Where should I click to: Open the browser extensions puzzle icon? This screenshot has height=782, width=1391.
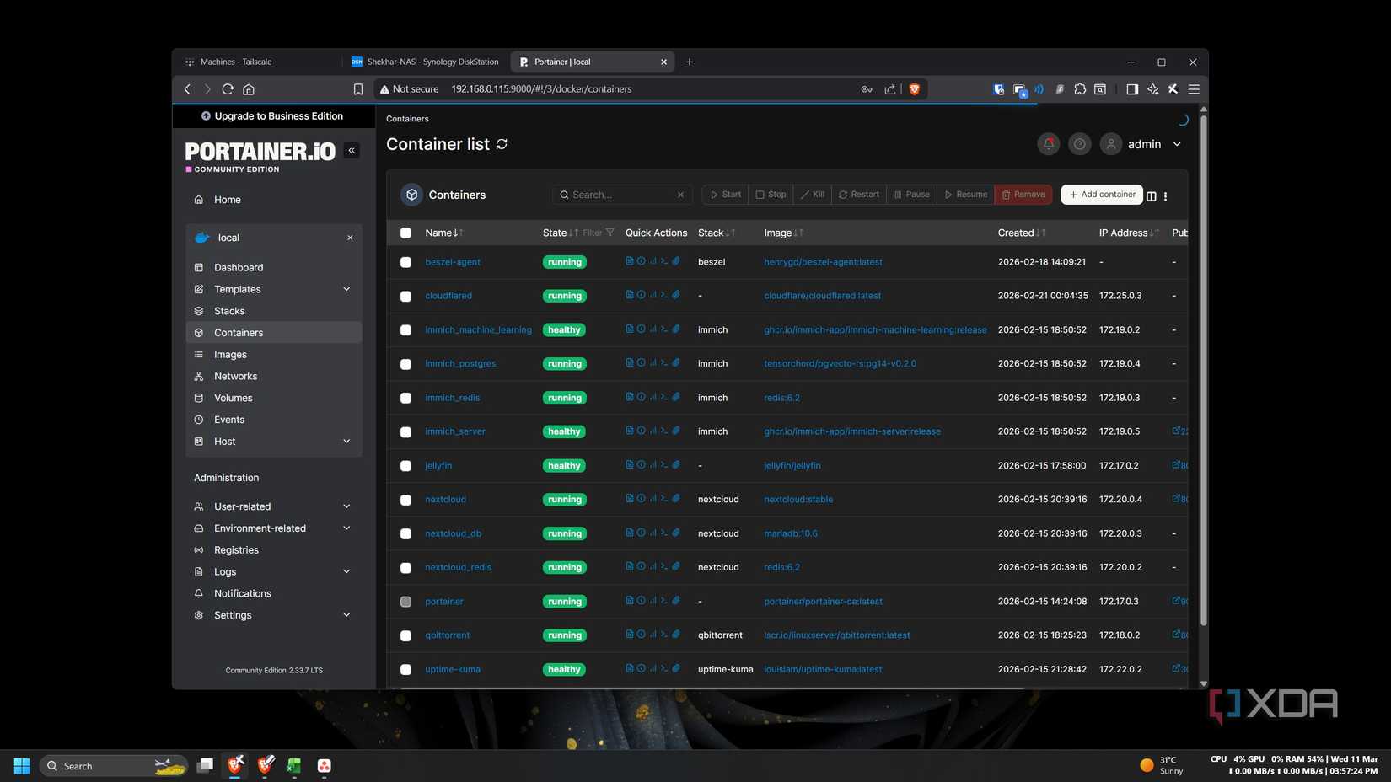[1079, 88]
